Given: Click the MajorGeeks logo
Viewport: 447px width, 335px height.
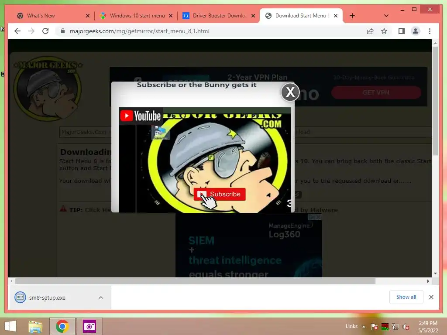Looking at the screenshot, I should tap(48, 89).
